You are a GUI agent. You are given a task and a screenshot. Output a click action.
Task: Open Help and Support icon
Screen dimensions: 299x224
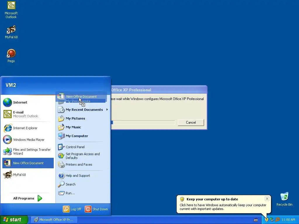point(61,175)
